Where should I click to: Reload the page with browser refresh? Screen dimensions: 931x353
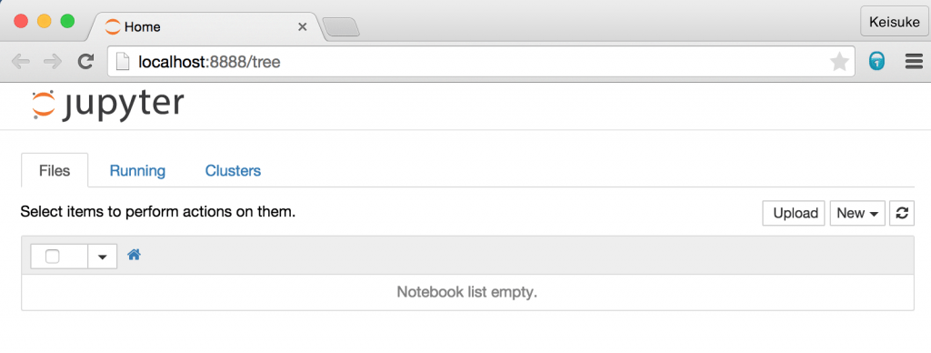[86, 61]
